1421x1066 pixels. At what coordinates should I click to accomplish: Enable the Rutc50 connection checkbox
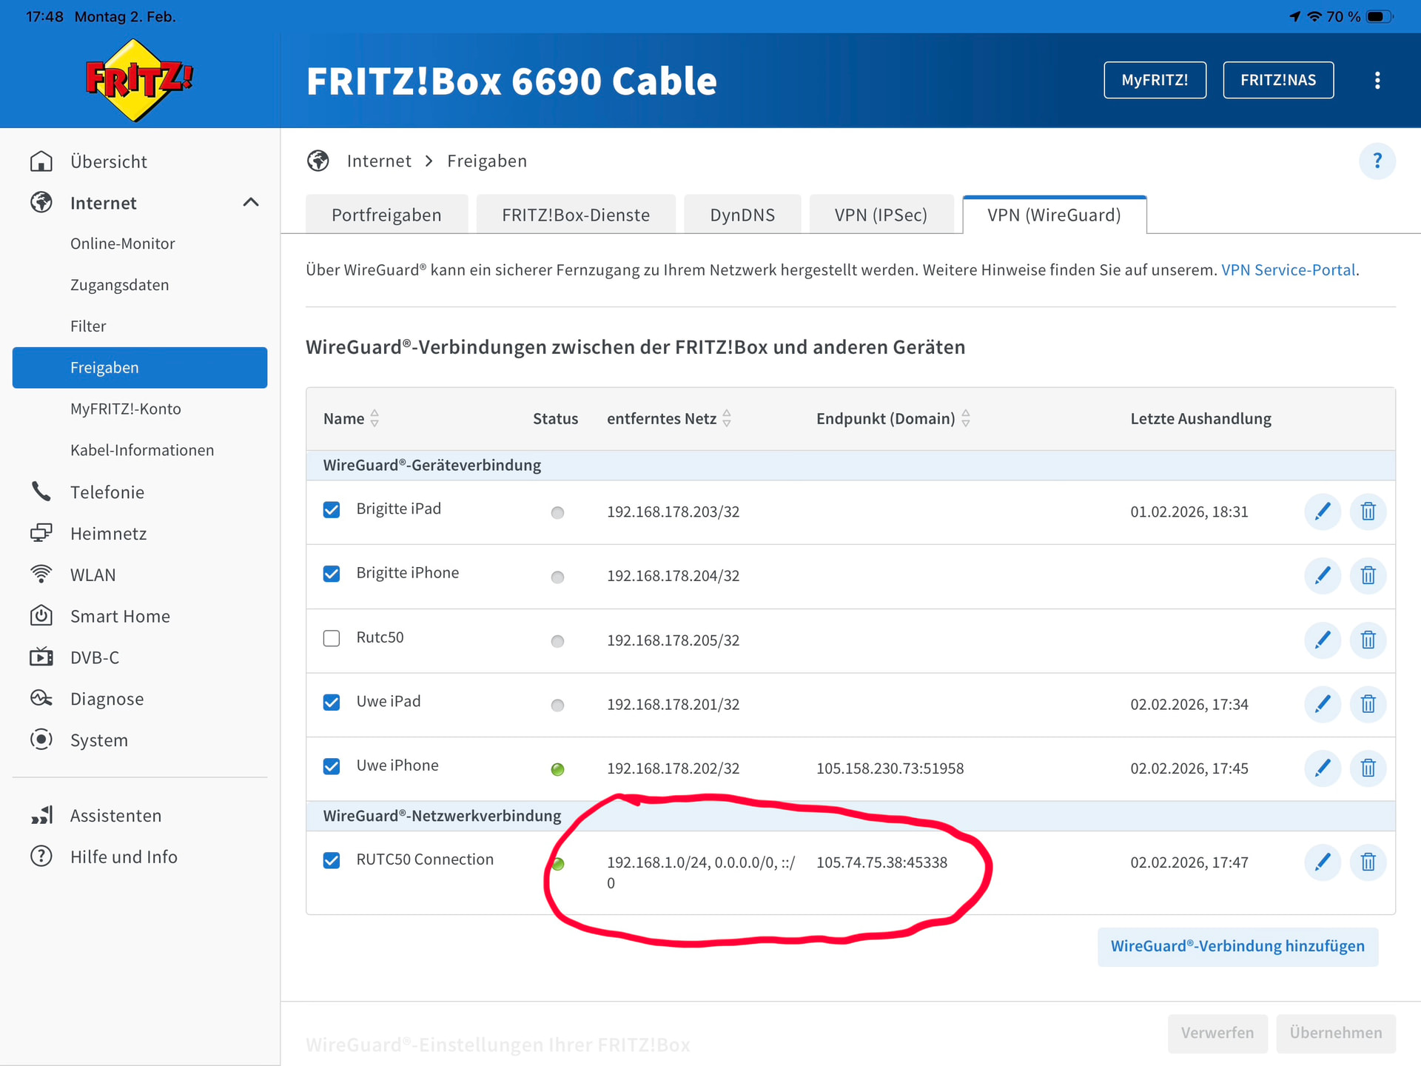point(332,638)
